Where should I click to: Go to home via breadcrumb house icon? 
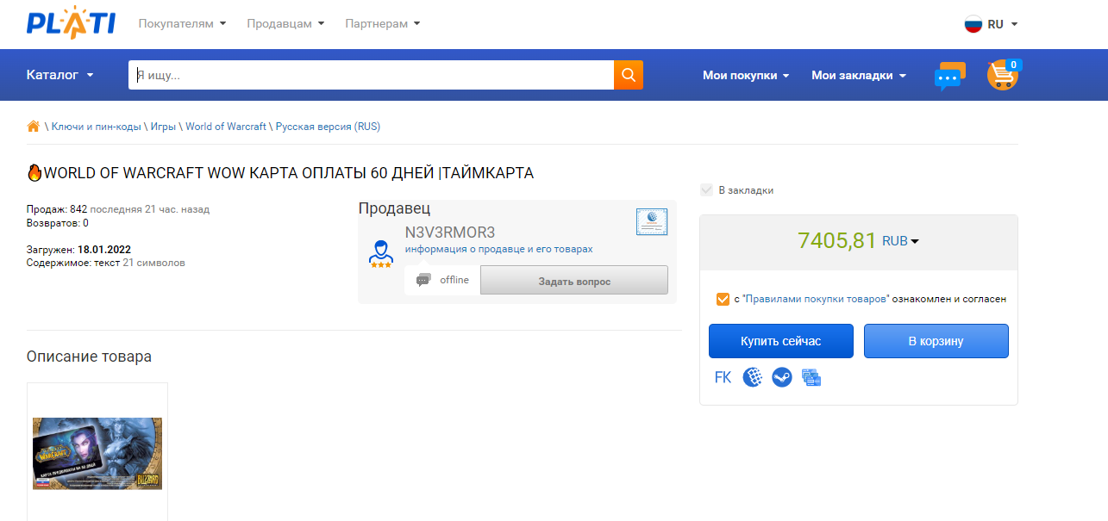34,127
